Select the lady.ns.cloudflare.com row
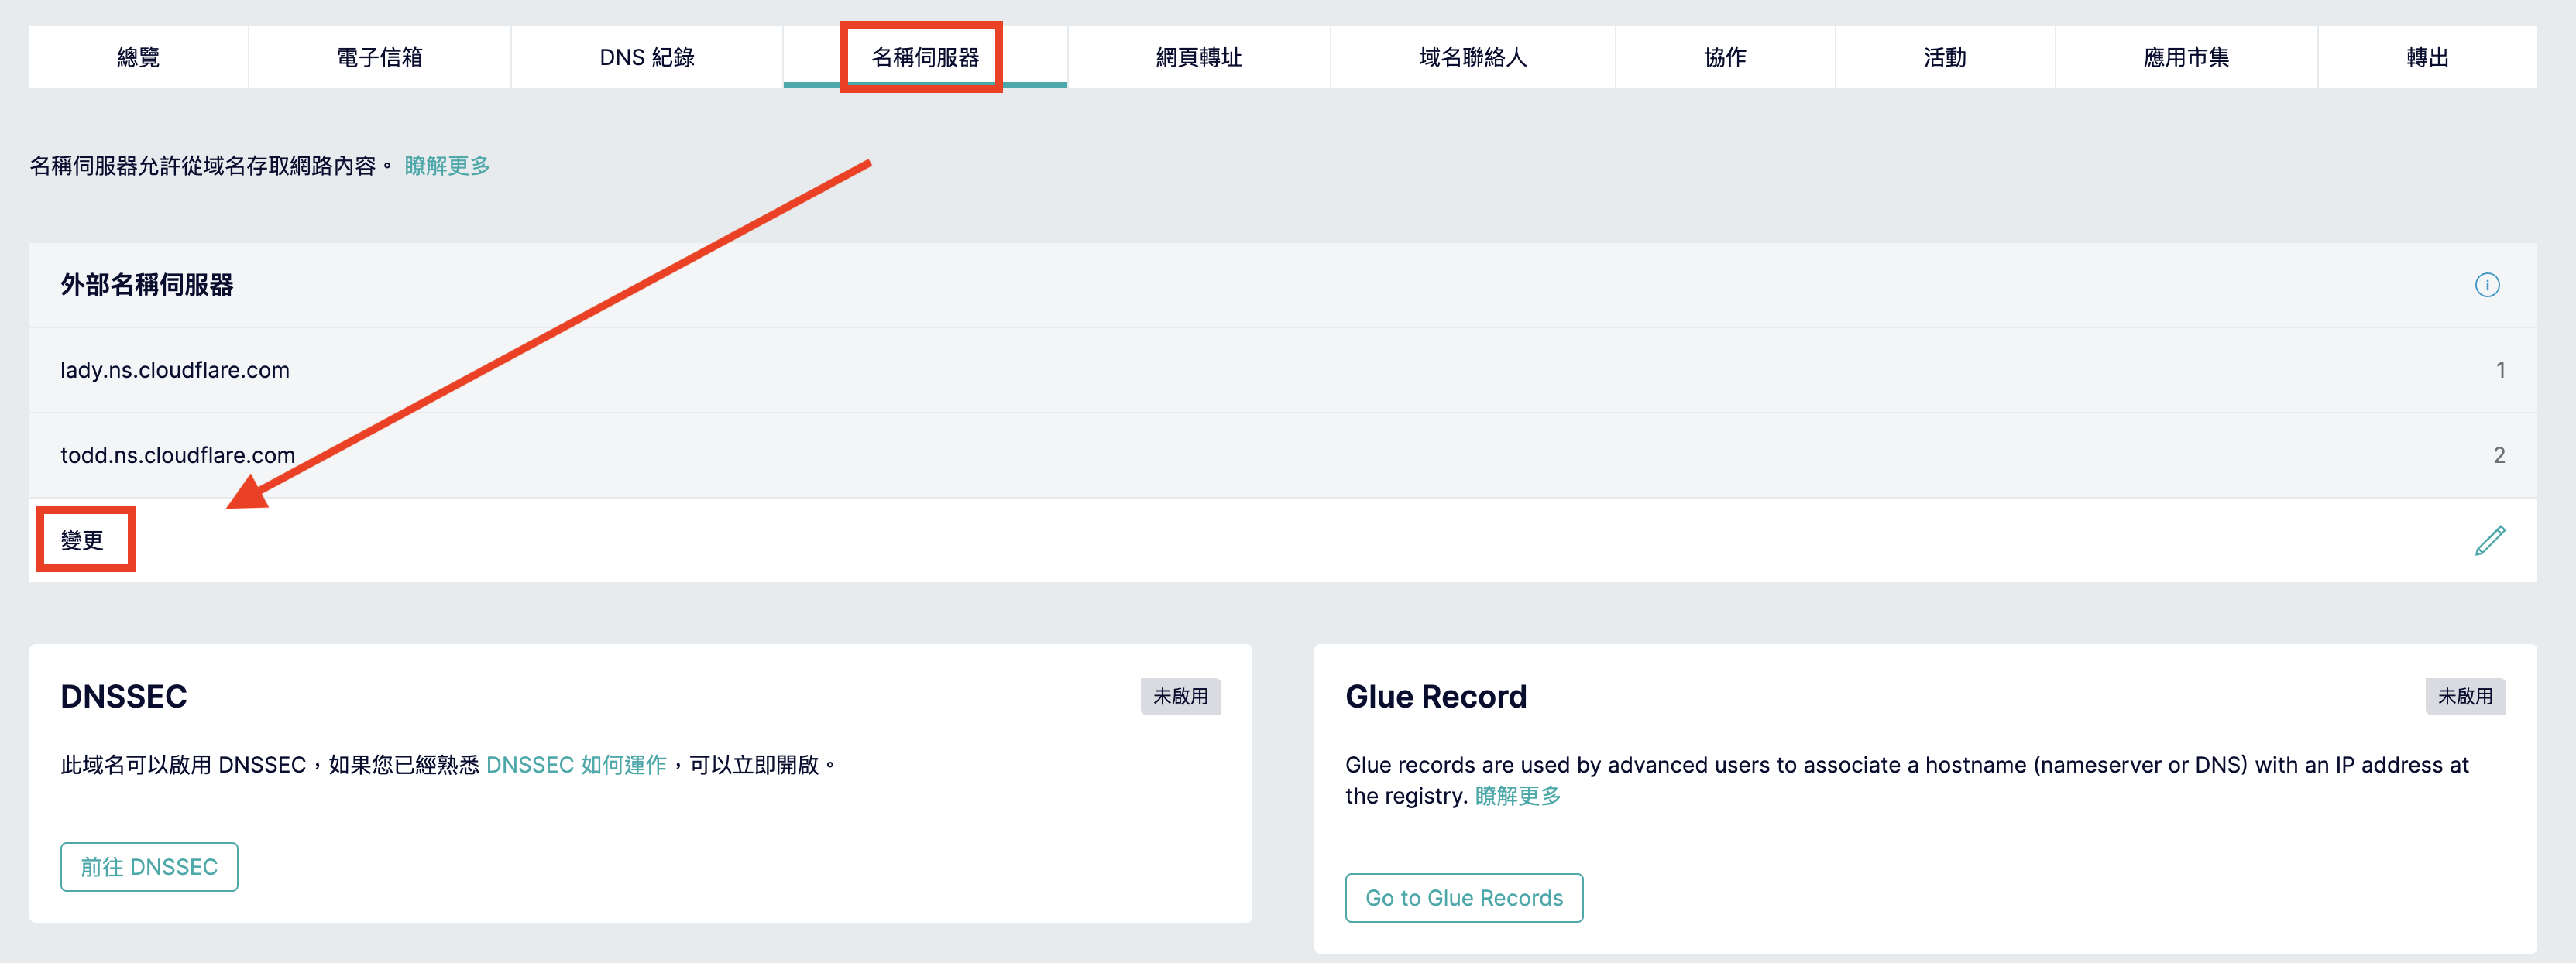 [175, 370]
